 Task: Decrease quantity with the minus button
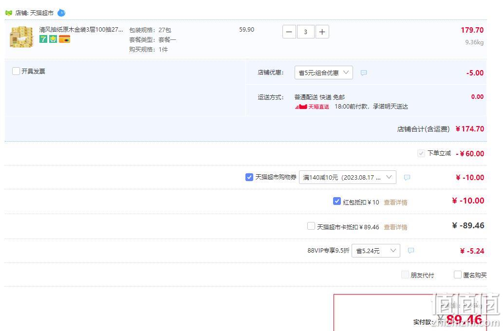[x=289, y=32]
